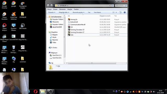This screenshot has width=167, height=94.
Task: Open Kitaplığa ekle dropdown
Action: tap(64, 12)
